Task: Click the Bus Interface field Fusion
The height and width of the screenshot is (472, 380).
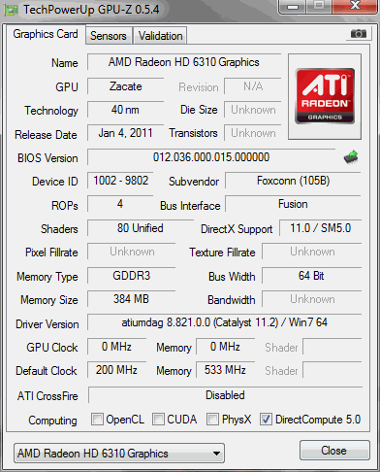Action: [x=293, y=204]
